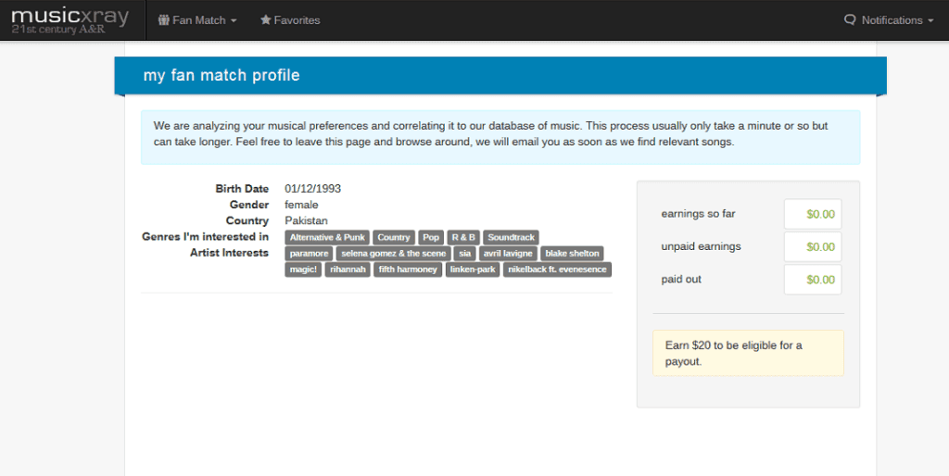The height and width of the screenshot is (476, 949).
Task: Click the unpaid earnings amount box
Action: pyautogui.click(x=813, y=246)
